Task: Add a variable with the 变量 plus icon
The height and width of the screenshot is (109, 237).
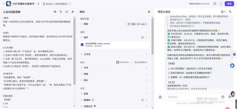Action: point(146,94)
